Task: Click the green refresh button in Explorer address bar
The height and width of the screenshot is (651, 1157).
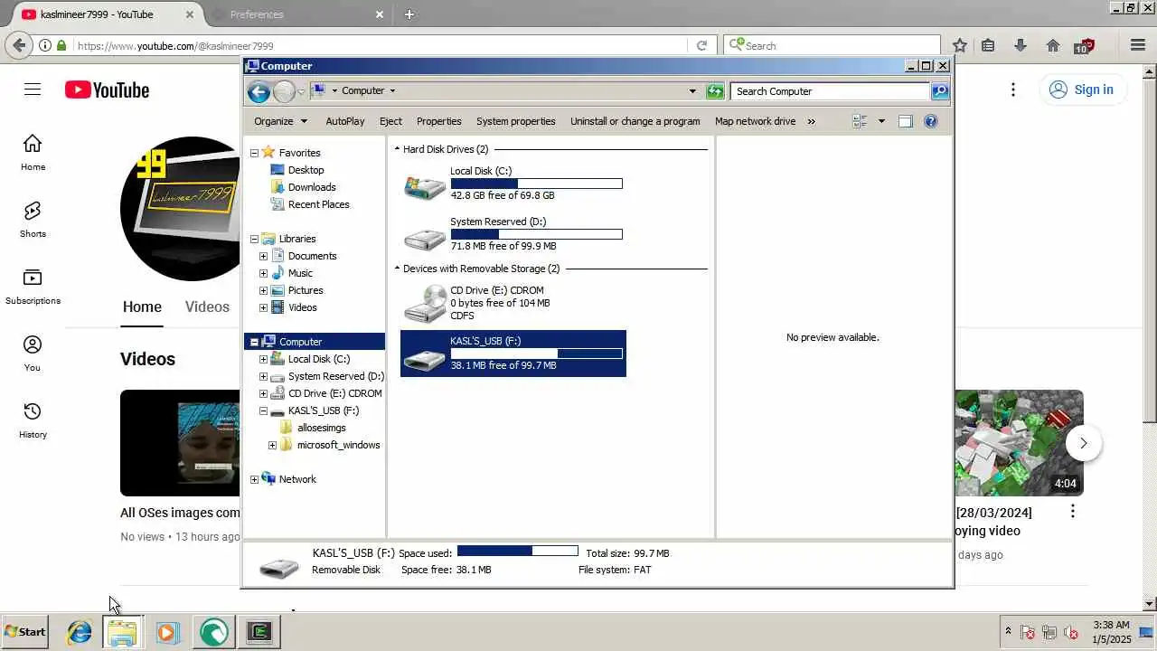Action: (x=715, y=91)
